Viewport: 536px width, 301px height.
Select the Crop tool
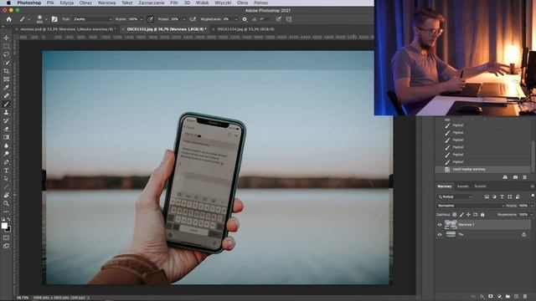point(6,71)
